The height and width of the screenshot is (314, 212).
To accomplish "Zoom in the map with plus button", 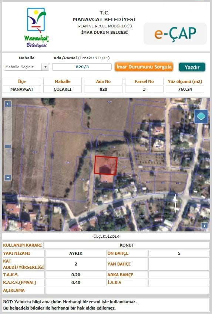I will (8, 104).
